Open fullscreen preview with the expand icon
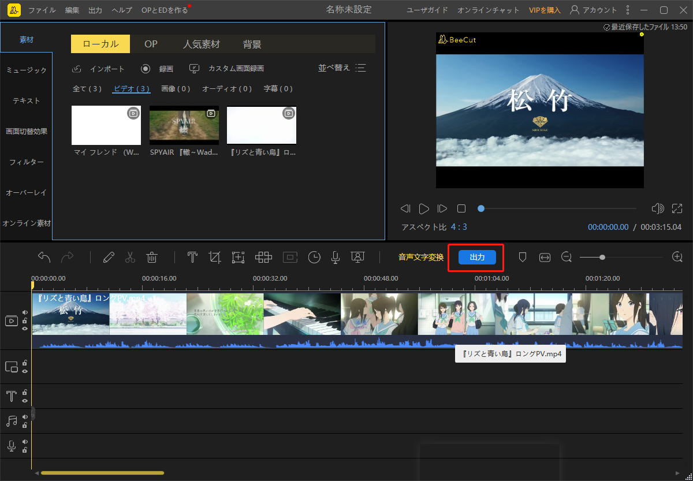This screenshot has width=693, height=481. (677, 208)
